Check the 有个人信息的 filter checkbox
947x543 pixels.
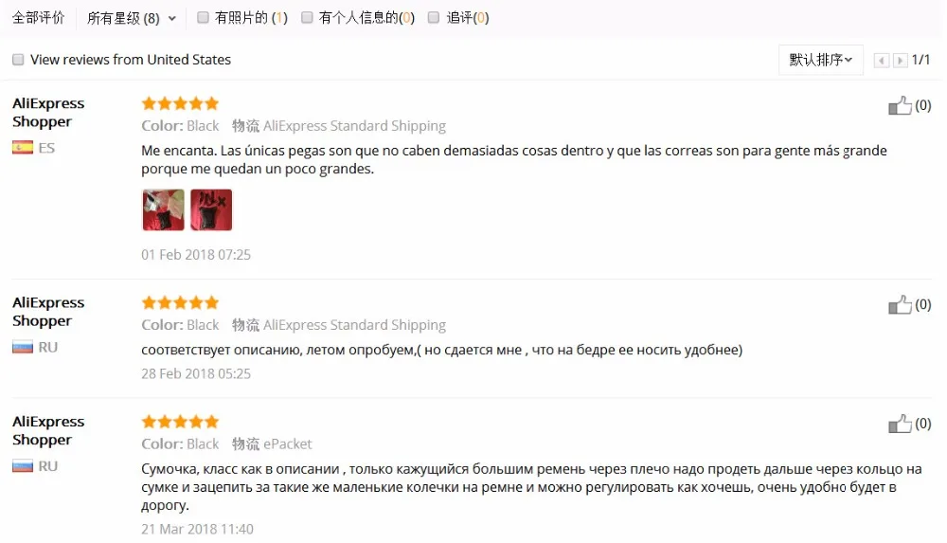coord(307,18)
